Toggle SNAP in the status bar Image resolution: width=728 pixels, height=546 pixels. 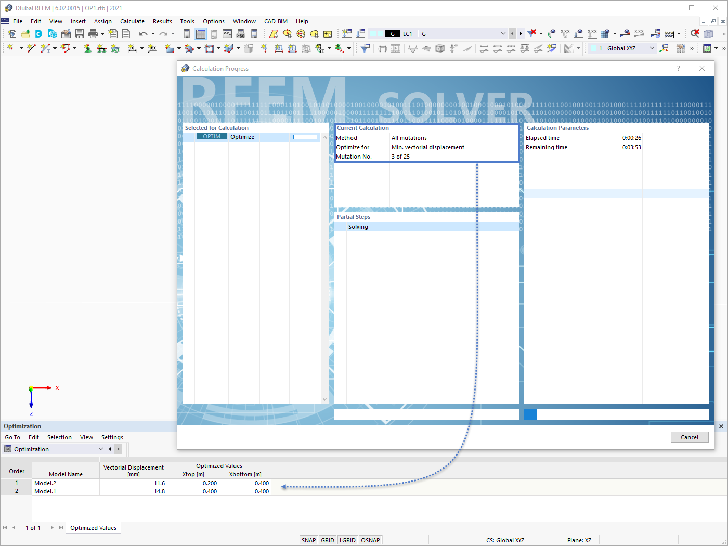(308, 540)
